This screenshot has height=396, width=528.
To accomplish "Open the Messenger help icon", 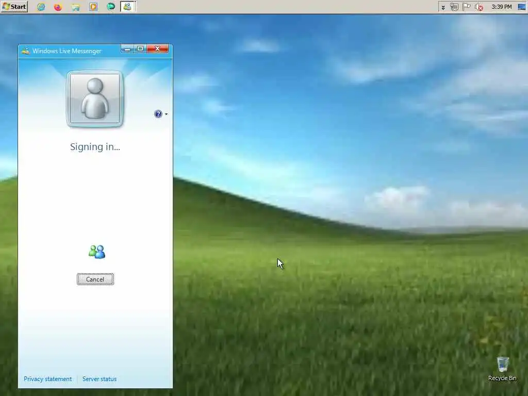I will point(158,114).
